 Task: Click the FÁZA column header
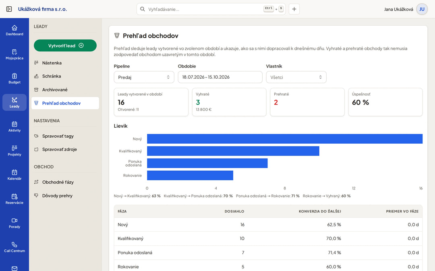122,211
